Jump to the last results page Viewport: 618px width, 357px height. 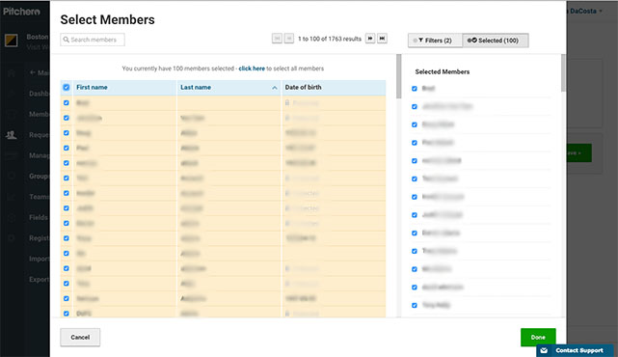coord(382,39)
